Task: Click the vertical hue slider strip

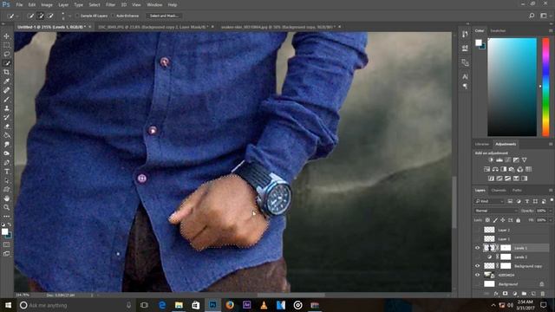Action: coord(545,87)
